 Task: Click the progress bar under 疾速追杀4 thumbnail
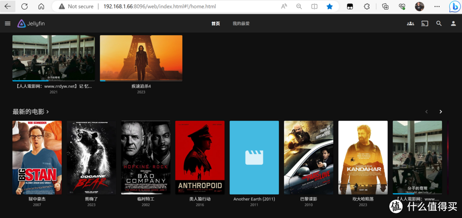(x=141, y=81)
